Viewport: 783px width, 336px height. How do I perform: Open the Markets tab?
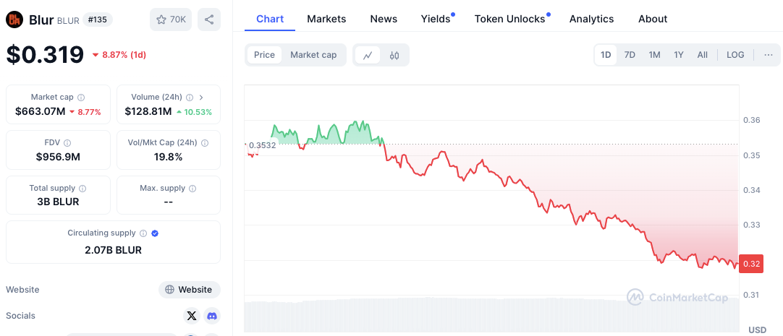[326, 19]
